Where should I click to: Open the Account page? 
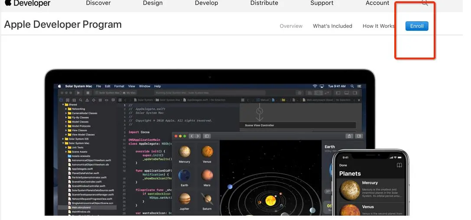377,3
